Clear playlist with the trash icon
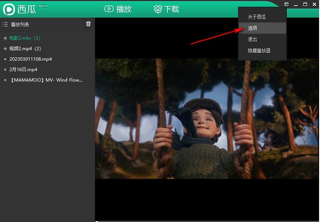Image resolution: width=321 pixels, height=222 pixels. pyautogui.click(x=88, y=24)
